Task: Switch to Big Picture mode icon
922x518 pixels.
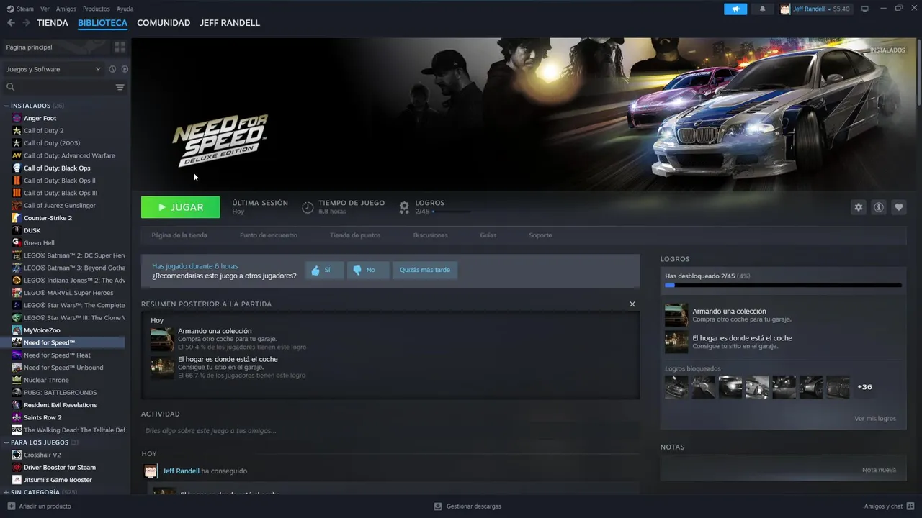Action: coord(865,9)
